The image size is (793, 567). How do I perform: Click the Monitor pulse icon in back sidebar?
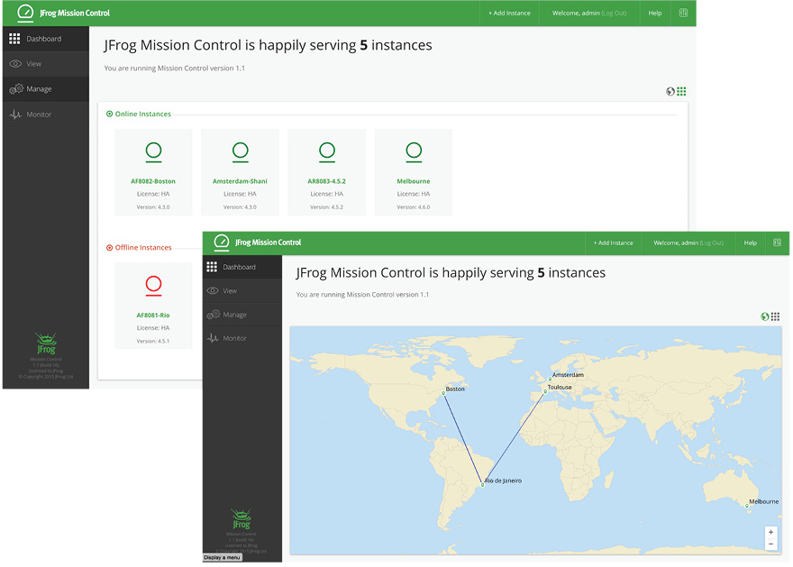15,114
